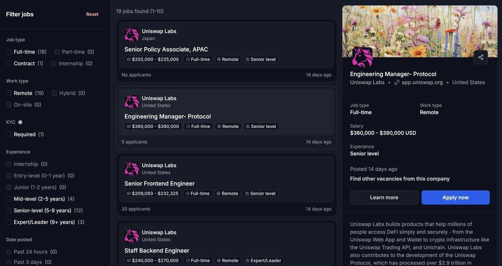Click large Uniswap logo in details panel
The image size is (502, 266).
tap(362, 57)
